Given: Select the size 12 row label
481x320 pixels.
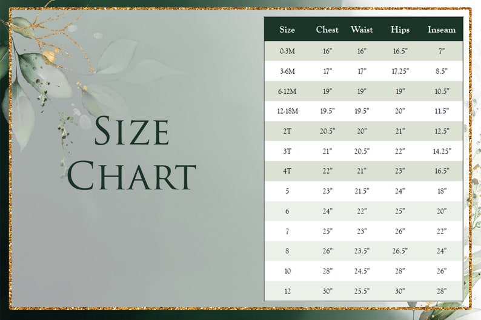Looking at the screenshot, I should pyautogui.click(x=287, y=291).
